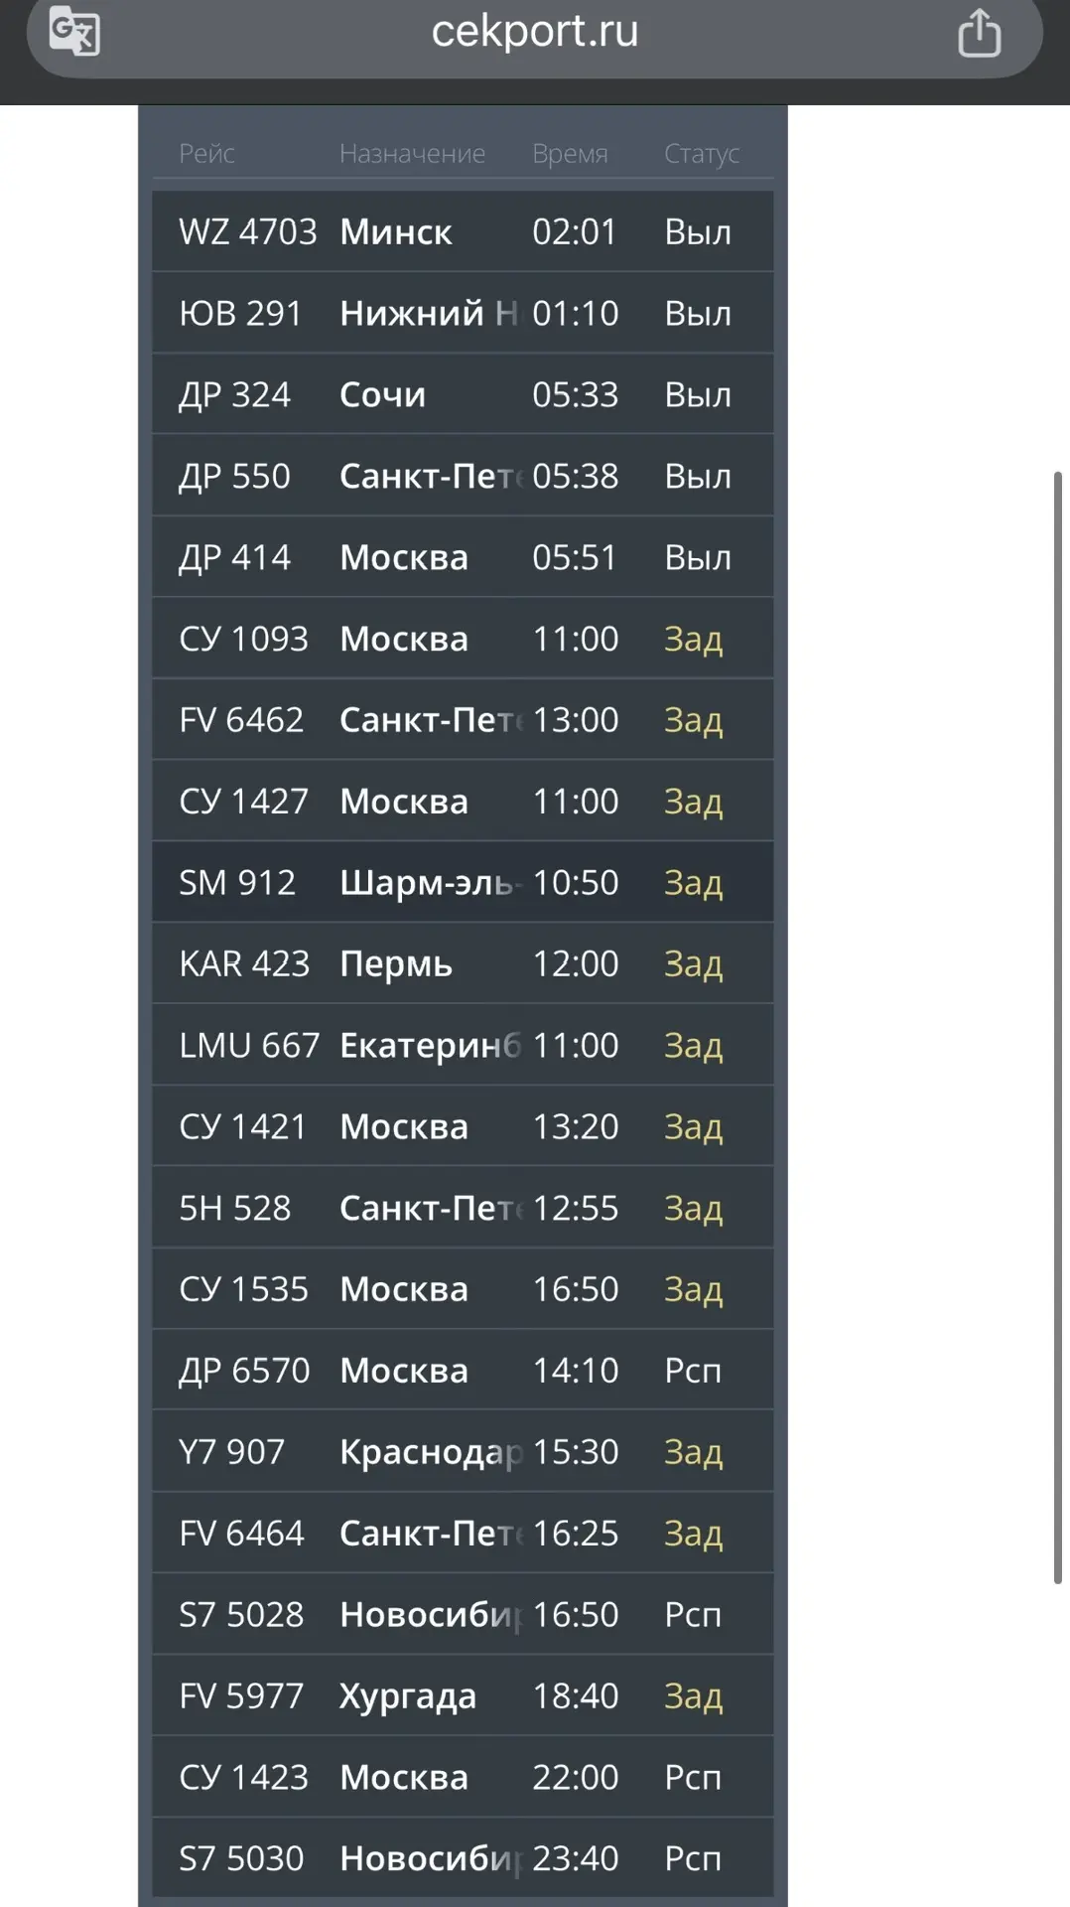
Task: Open flight SM 912 row
Action: pyautogui.click(x=463, y=882)
